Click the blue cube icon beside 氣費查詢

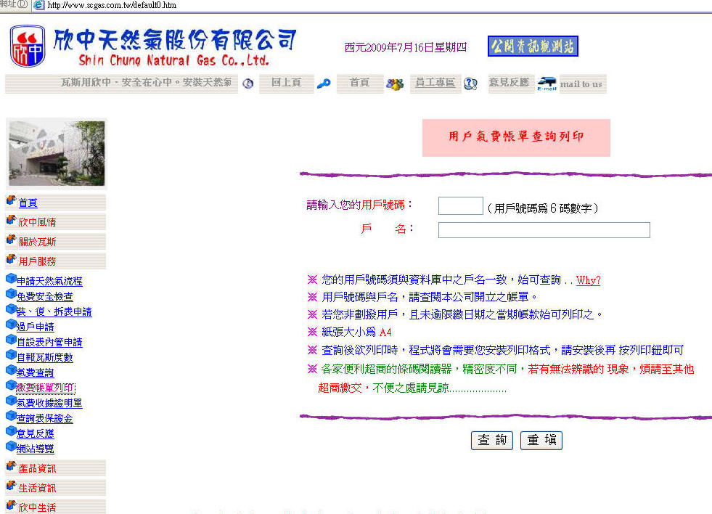click(x=10, y=371)
